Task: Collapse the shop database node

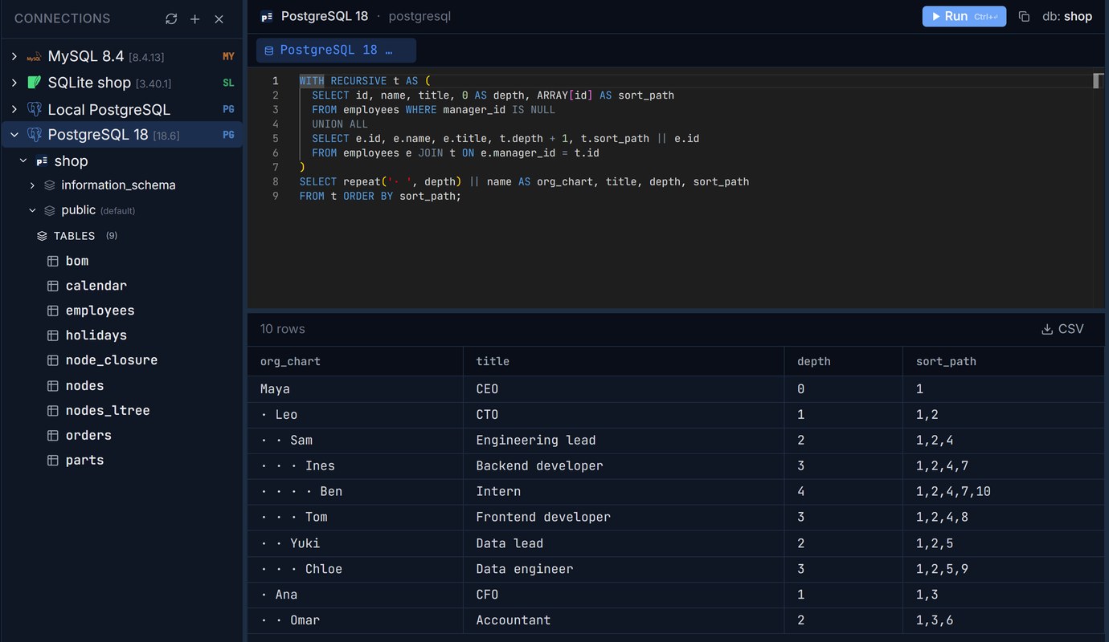Action: 23,161
